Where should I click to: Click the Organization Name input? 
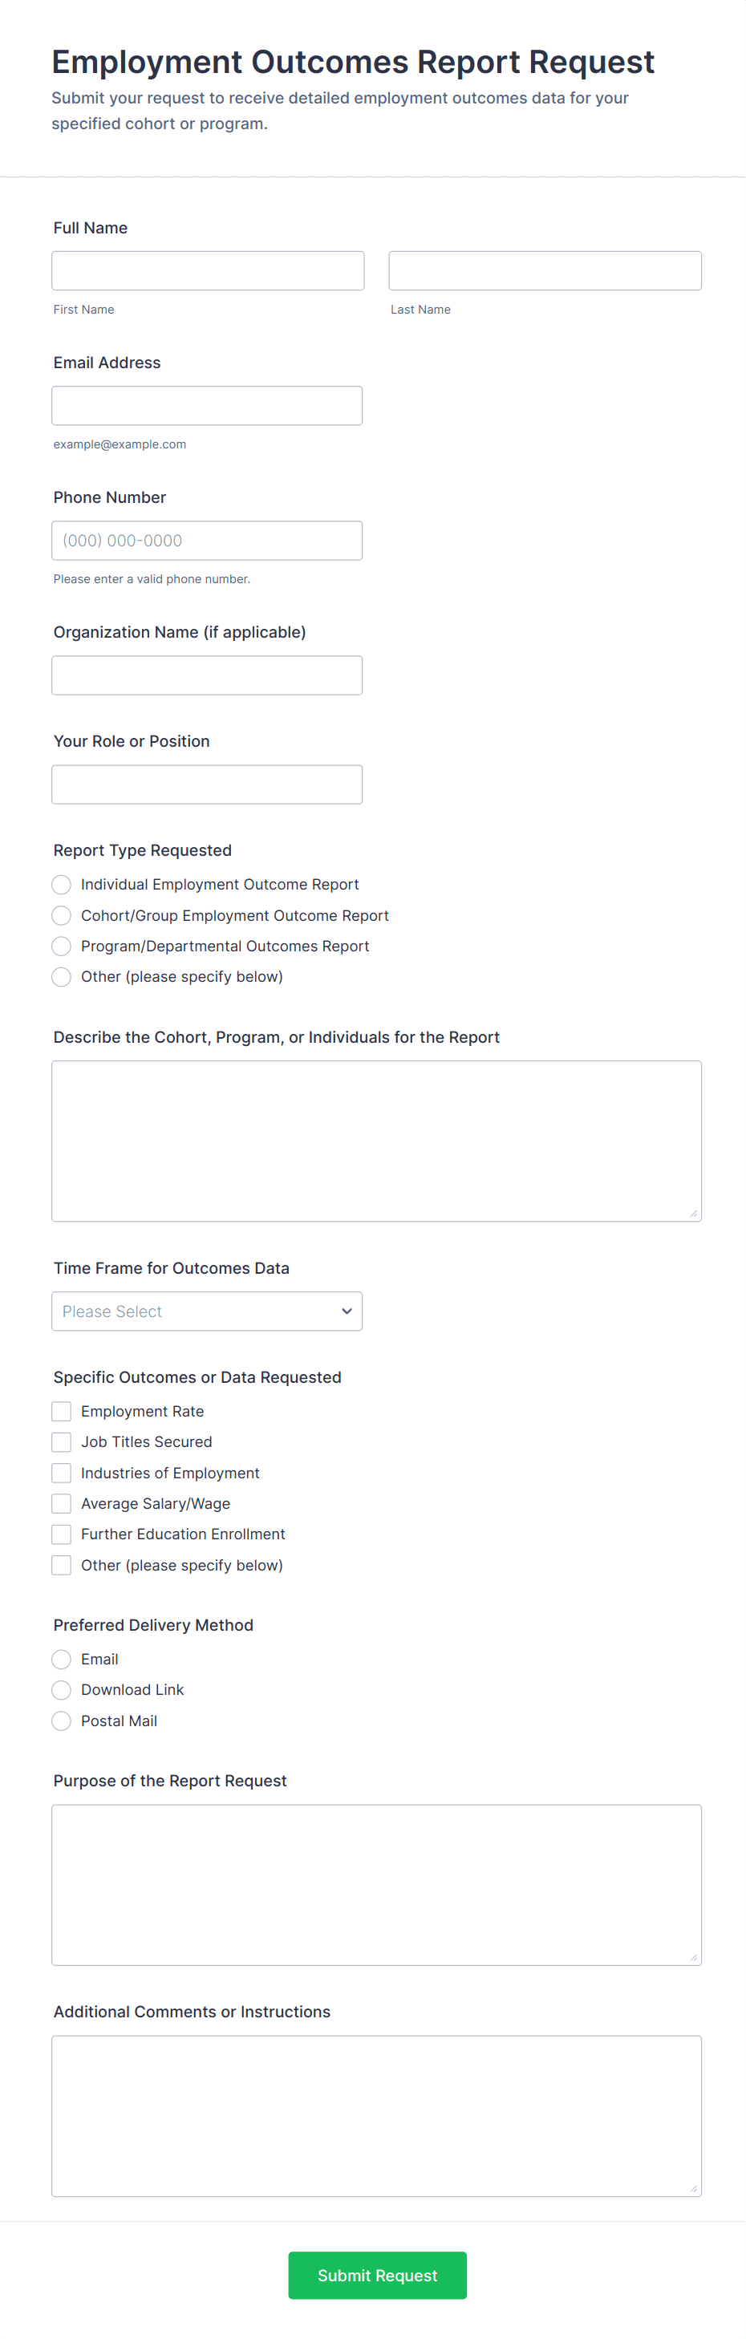[x=207, y=675]
